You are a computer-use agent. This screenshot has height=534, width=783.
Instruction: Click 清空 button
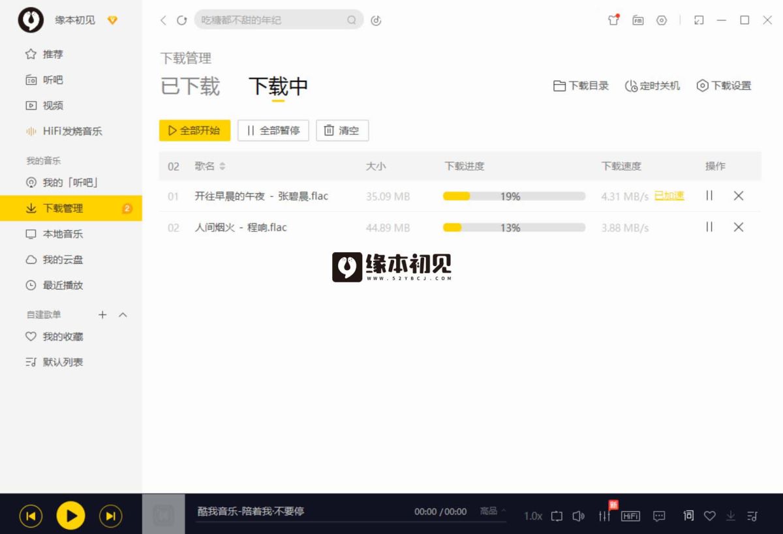coord(343,130)
